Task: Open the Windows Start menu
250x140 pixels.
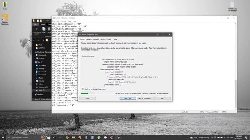Action: click(3, 137)
